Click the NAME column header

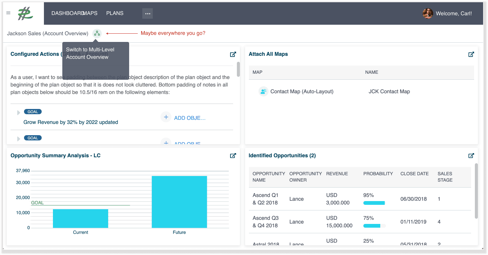[372, 72]
